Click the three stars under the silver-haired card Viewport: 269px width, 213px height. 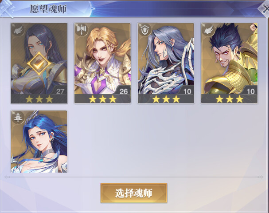pyautogui.click(x=166, y=99)
